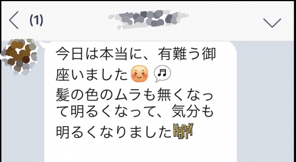Click the chat background below the avatar

[x=23, y=119]
